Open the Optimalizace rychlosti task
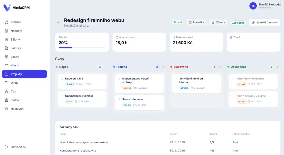The height and width of the screenshot is (155, 284). [x=82, y=99]
